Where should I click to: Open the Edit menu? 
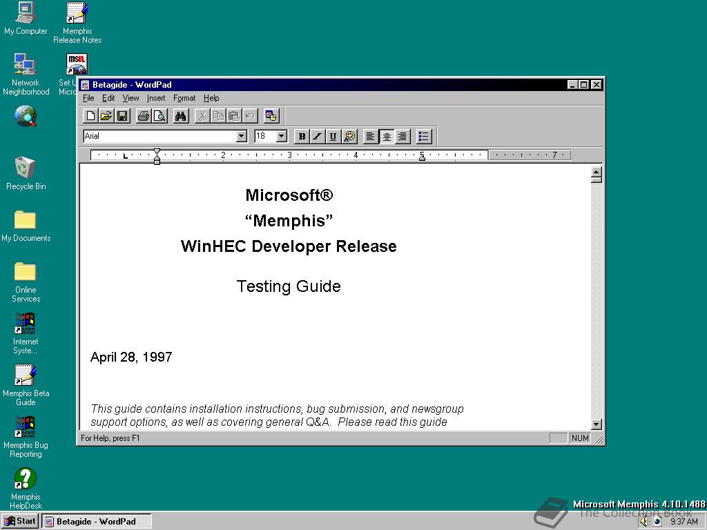[x=108, y=98]
